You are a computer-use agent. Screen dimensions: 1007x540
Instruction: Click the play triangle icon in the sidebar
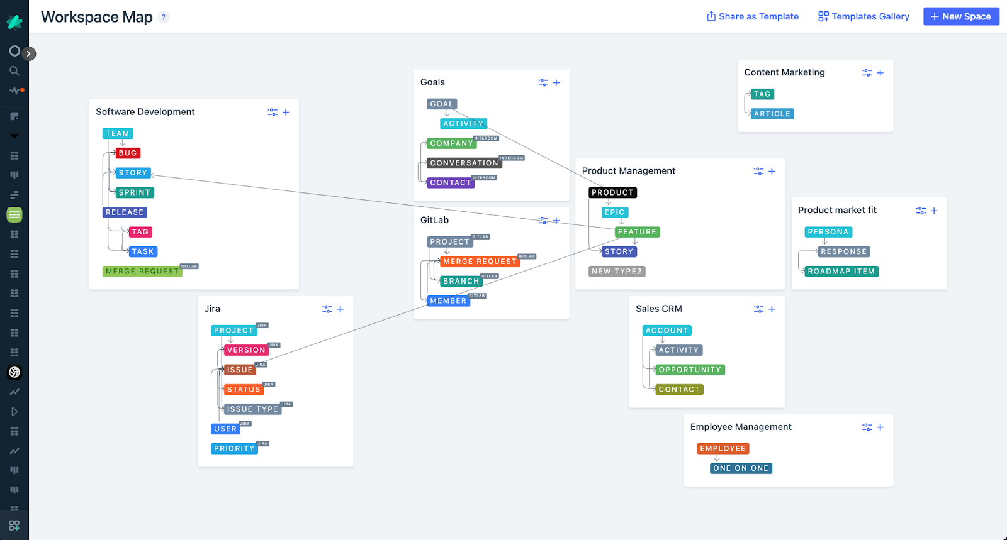14,412
